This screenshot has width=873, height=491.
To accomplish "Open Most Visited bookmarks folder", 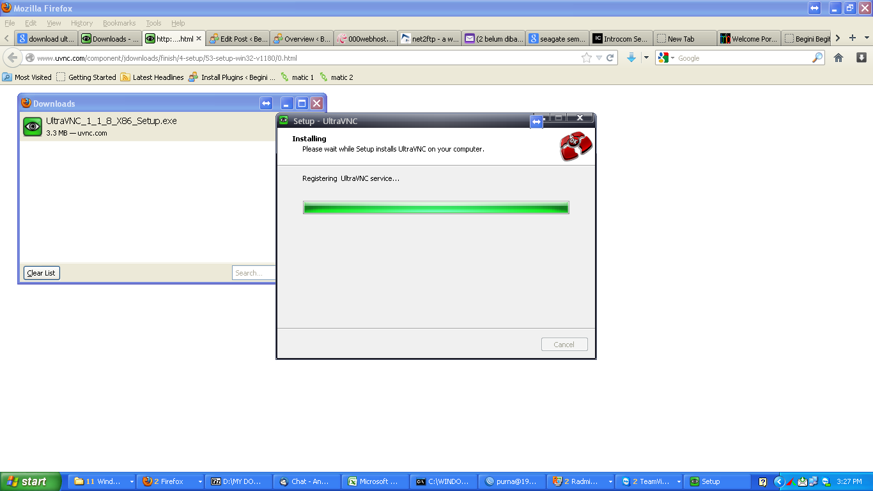I will pos(27,77).
